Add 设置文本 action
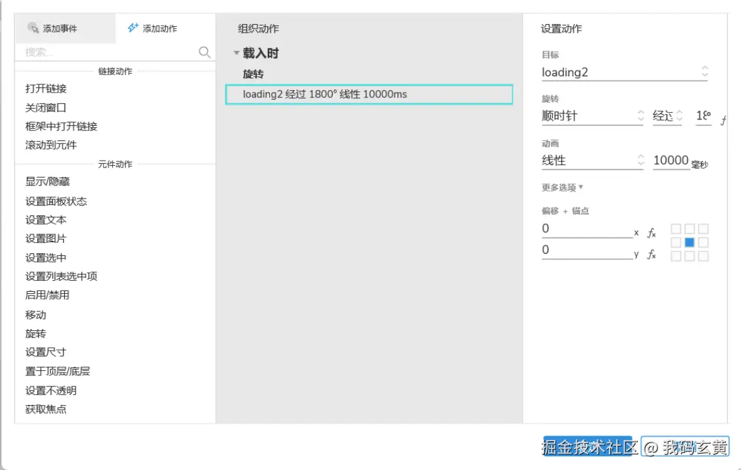Image resolution: width=741 pixels, height=470 pixels. click(46, 220)
